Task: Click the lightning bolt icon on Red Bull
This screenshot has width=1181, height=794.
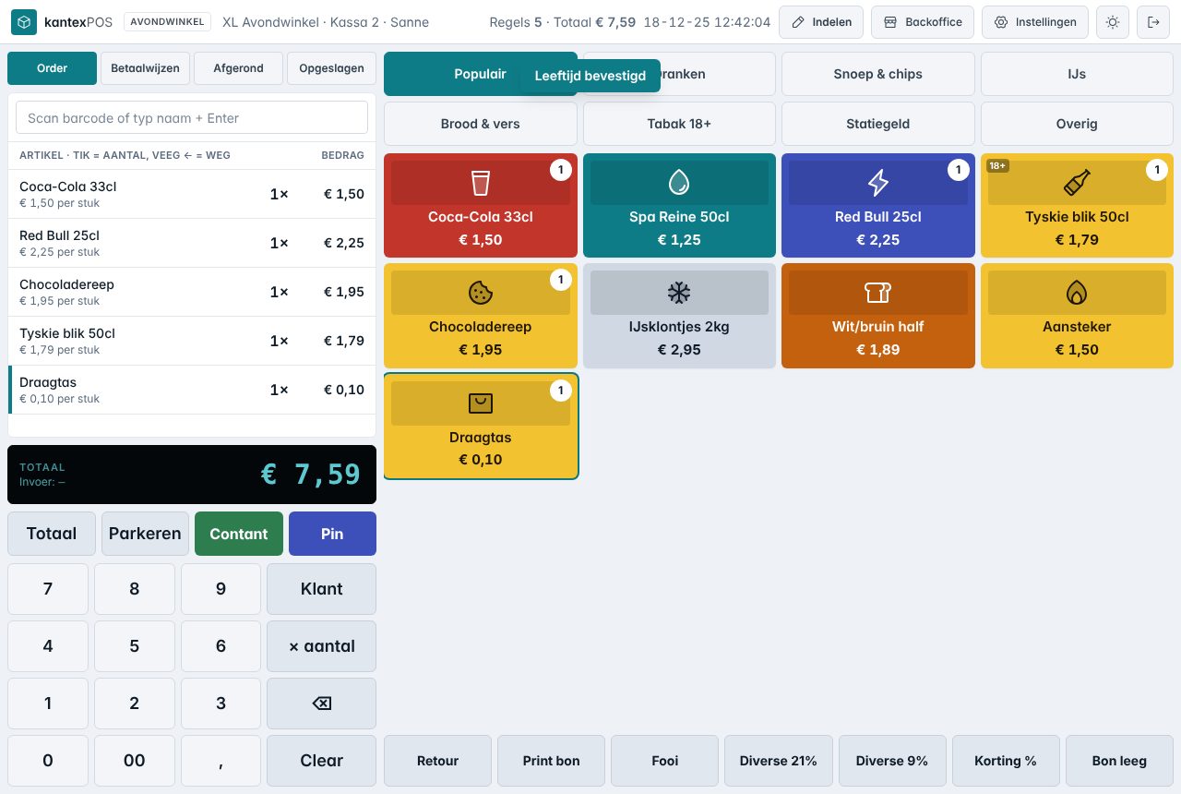Action: pos(878,183)
